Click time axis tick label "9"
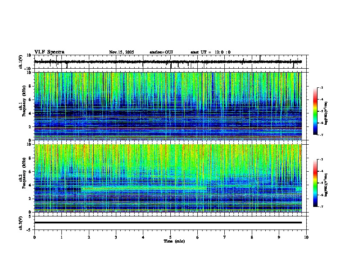 click(x=279, y=237)
